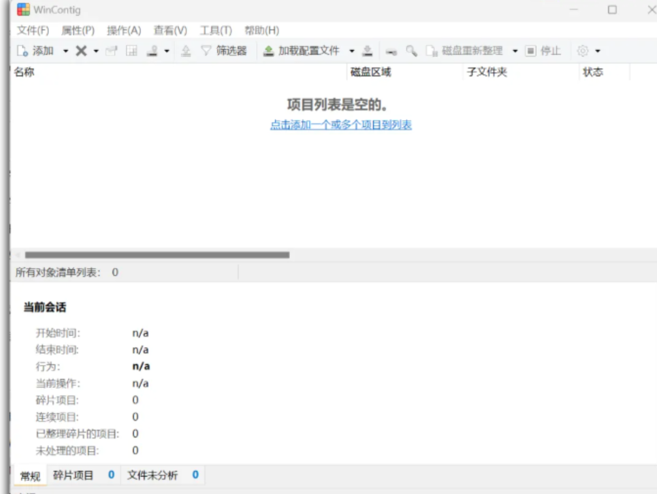Open the 文件(F) menu
The height and width of the screenshot is (494, 657).
coord(33,30)
